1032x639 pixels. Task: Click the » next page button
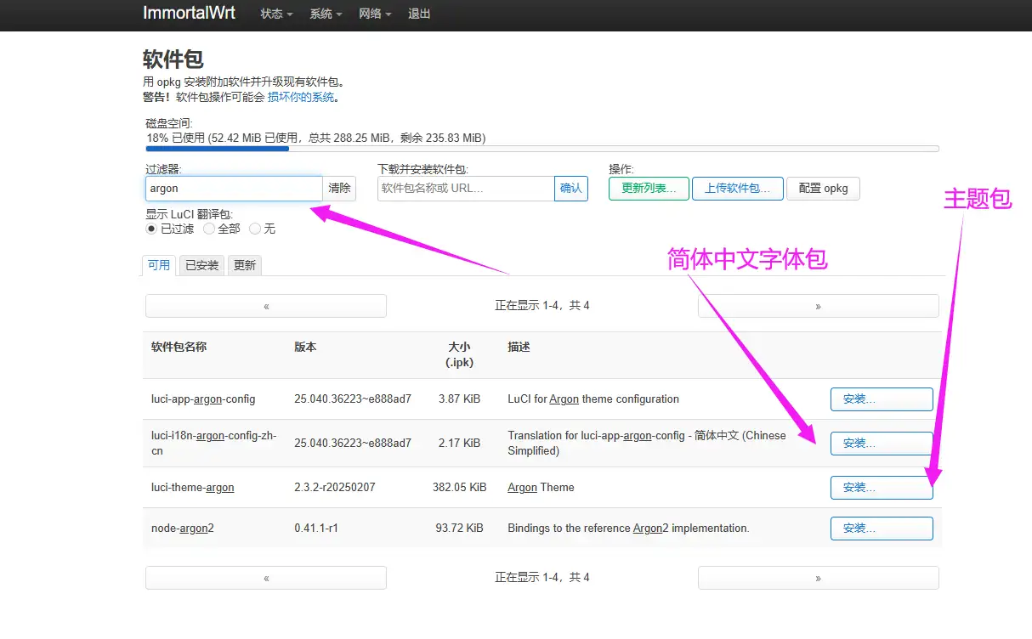point(817,305)
